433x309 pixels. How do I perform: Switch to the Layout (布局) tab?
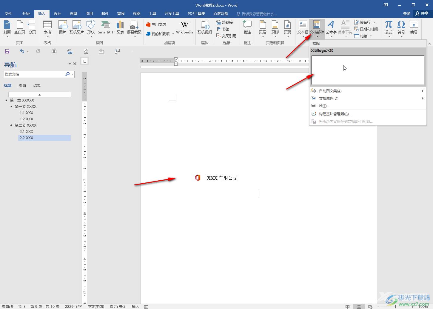click(73, 14)
